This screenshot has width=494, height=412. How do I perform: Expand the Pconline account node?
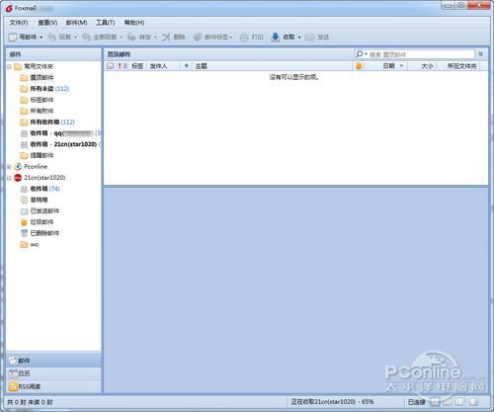(x=10, y=167)
